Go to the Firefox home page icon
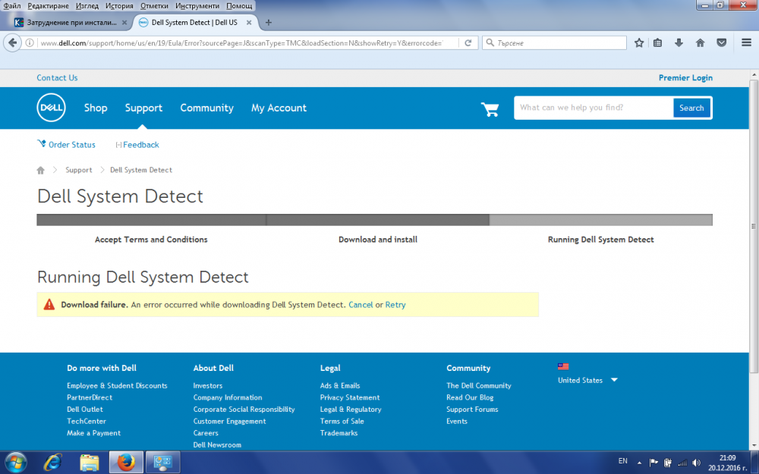Image resolution: width=759 pixels, height=474 pixels. click(x=700, y=43)
